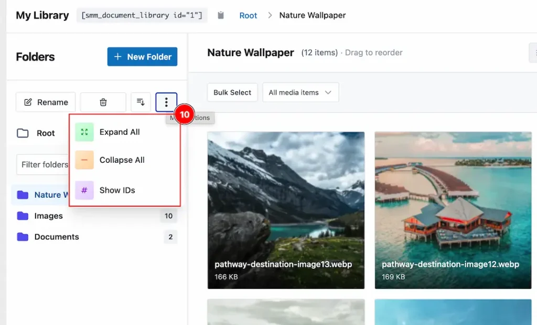Click the Images folder count 10

pos(168,216)
